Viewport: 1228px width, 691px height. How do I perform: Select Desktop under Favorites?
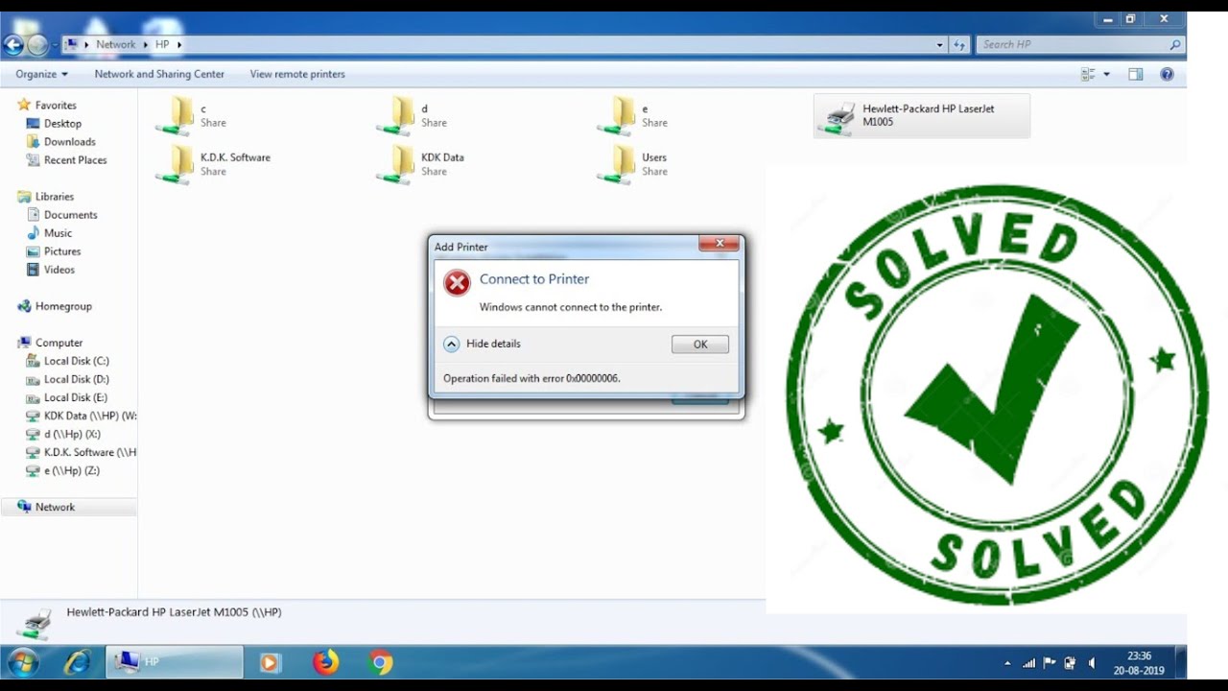62,124
